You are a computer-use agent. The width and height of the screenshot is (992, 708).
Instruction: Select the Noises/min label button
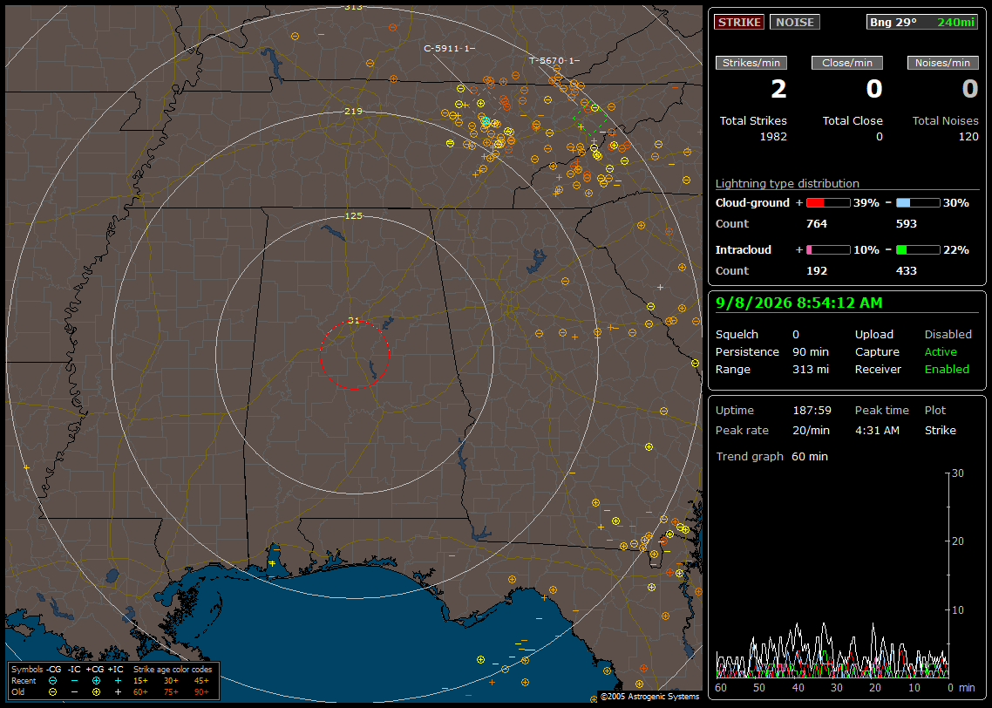pyautogui.click(x=942, y=63)
